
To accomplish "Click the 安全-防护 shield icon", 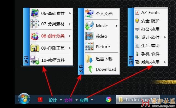I will (137, 21).
